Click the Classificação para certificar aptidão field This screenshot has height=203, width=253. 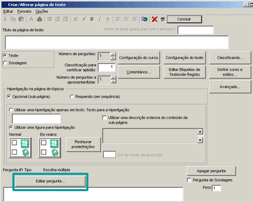pyautogui.click(x=107, y=67)
